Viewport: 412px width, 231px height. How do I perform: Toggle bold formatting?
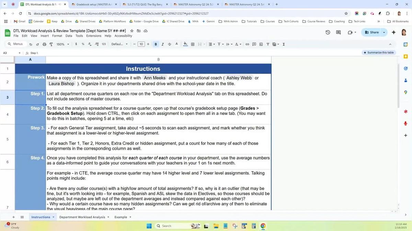(x=156, y=44)
